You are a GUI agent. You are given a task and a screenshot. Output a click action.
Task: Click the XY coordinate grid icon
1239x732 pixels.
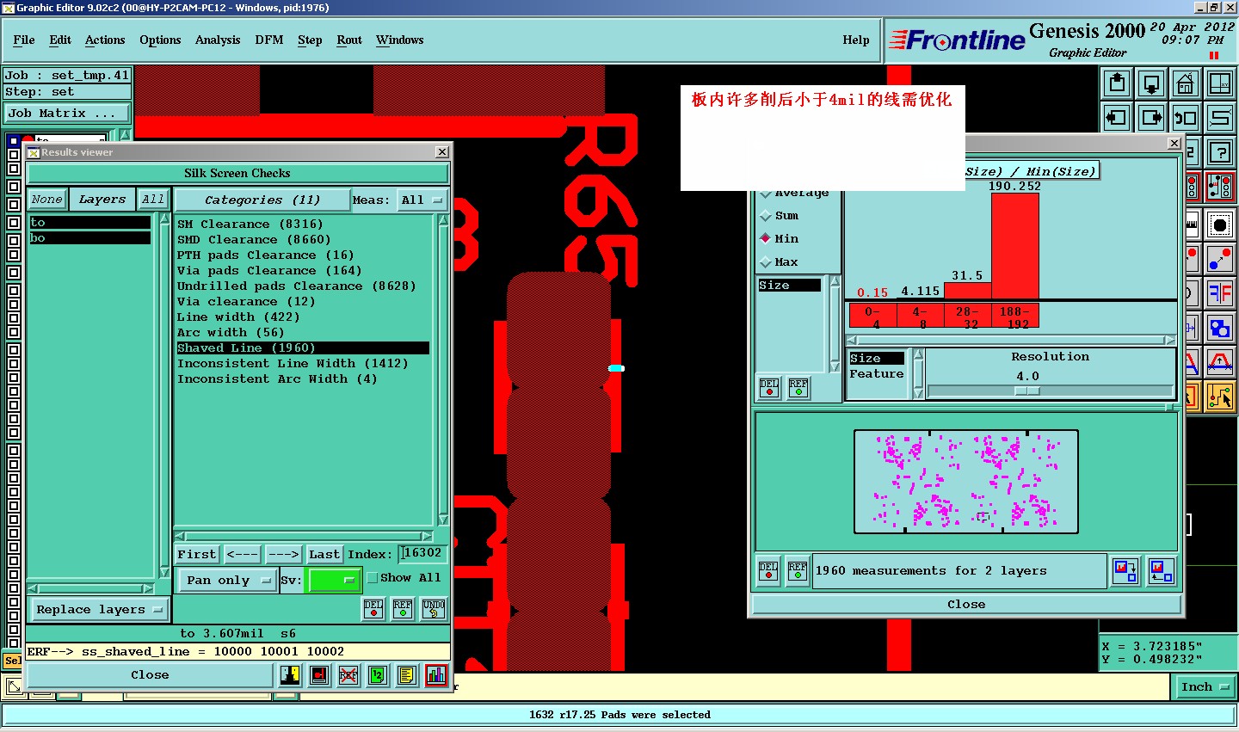tap(1220, 83)
